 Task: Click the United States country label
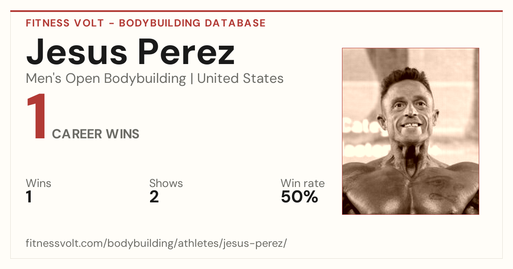pos(240,79)
